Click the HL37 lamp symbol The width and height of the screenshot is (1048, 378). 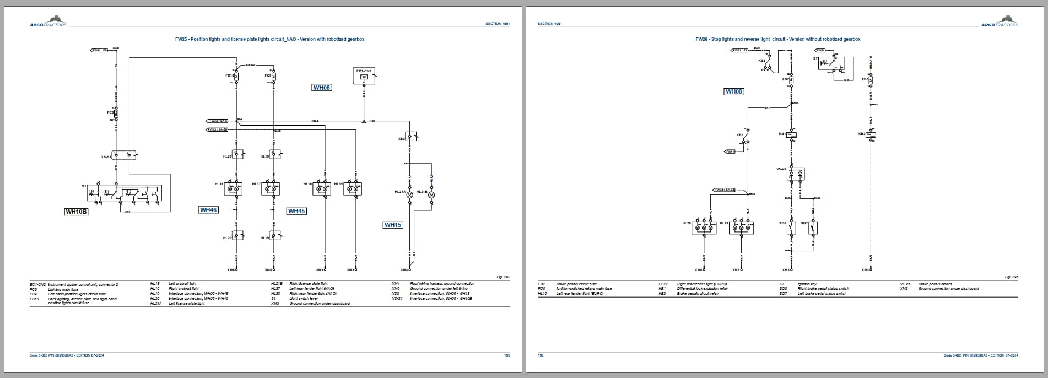[271, 188]
